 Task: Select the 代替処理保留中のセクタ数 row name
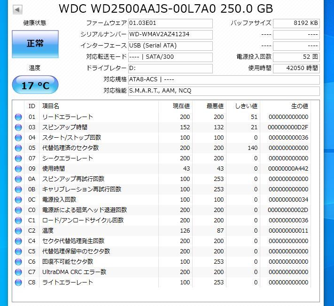(x=76, y=251)
